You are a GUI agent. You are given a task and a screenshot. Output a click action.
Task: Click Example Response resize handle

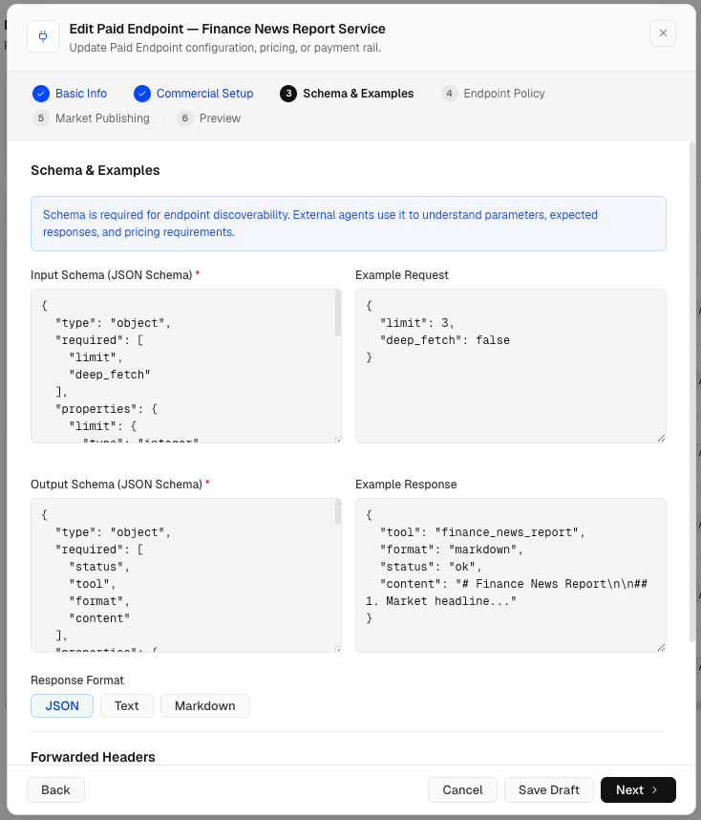pos(661,647)
